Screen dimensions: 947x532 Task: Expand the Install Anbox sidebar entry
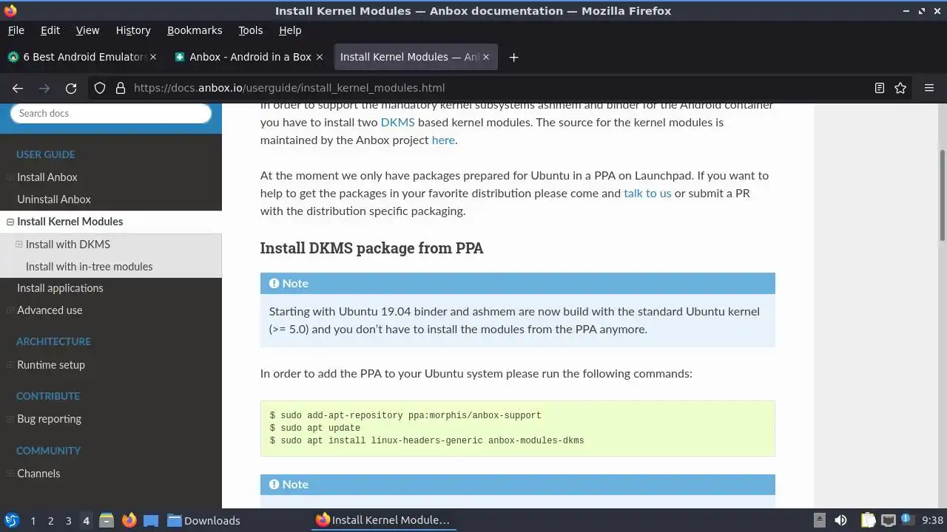point(10,177)
